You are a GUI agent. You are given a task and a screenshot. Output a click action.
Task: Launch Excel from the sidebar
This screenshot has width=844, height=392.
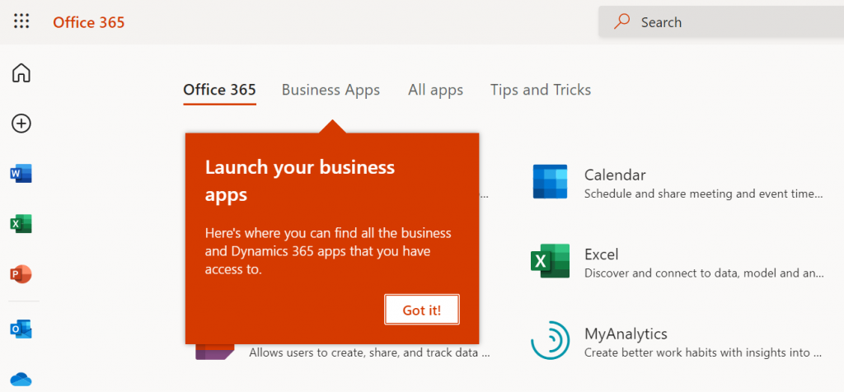click(21, 224)
